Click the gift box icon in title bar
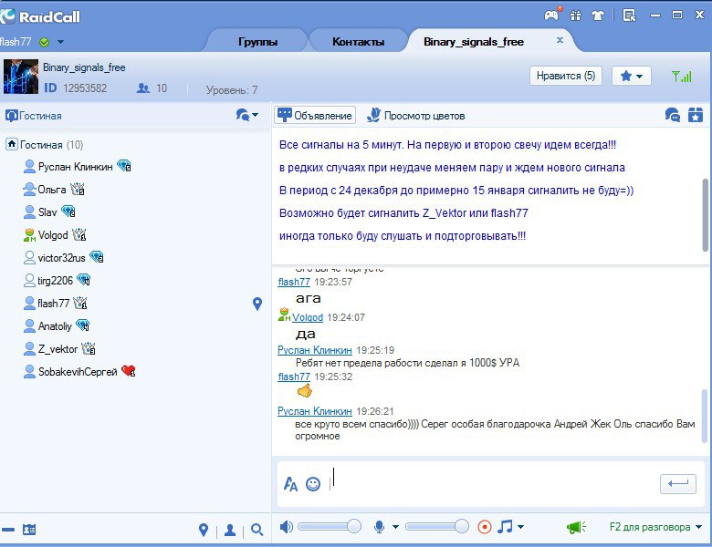Viewport: 712px width, 547px height. click(576, 15)
